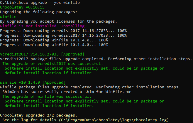Click the green 'winfile' package name line

pos(8,17)
